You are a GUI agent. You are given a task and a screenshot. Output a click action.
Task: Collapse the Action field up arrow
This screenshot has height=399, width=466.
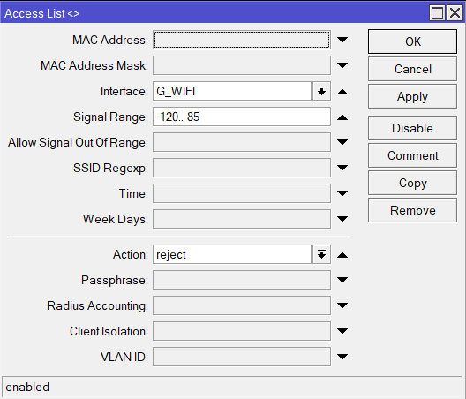tap(342, 255)
